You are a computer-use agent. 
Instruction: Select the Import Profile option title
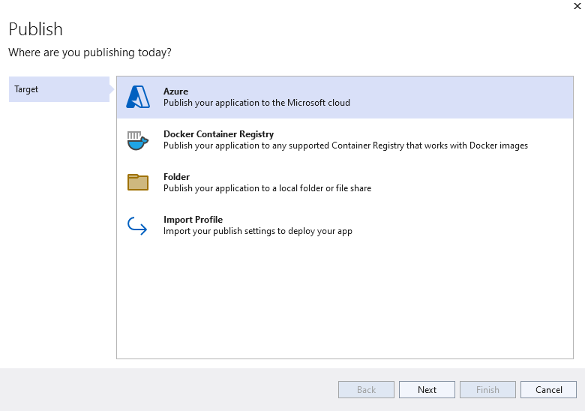[x=193, y=220]
